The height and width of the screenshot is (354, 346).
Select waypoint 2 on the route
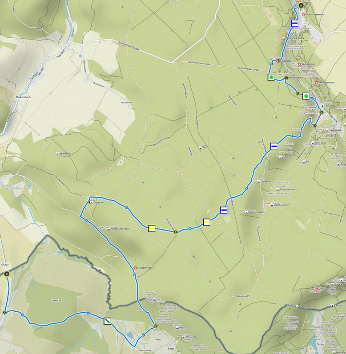pyautogui.click(x=286, y=78)
